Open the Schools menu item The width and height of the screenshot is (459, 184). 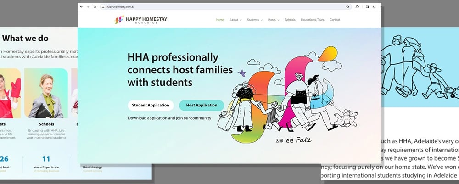[x=290, y=20]
